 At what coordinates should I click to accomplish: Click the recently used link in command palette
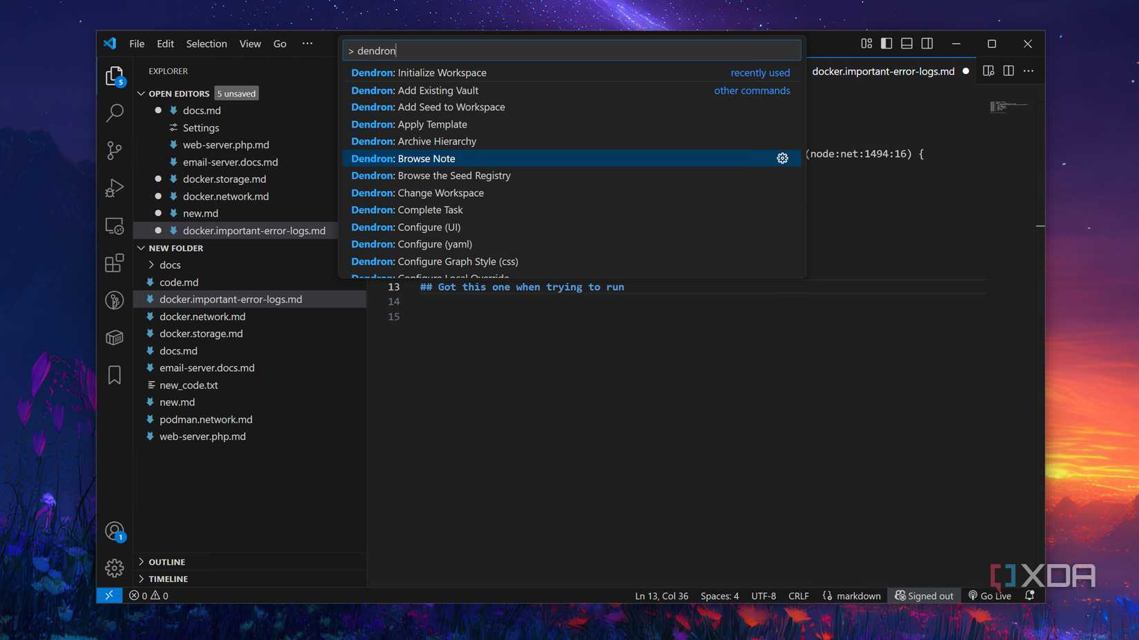(x=759, y=72)
